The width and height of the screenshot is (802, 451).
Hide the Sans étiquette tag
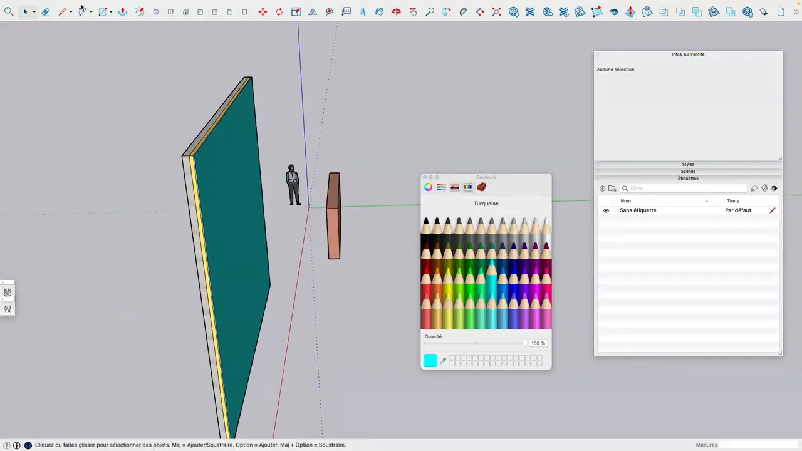605,210
